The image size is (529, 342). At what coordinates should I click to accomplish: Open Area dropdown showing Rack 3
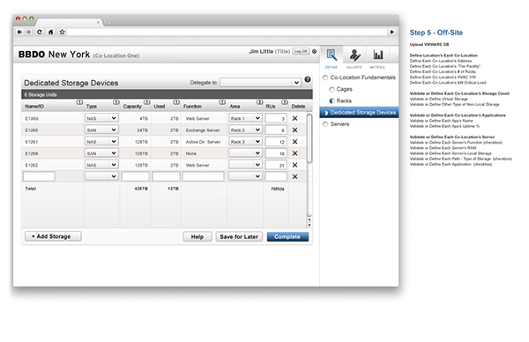point(245,142)
